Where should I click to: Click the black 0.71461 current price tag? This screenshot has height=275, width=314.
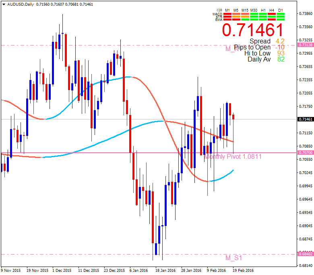306,119
